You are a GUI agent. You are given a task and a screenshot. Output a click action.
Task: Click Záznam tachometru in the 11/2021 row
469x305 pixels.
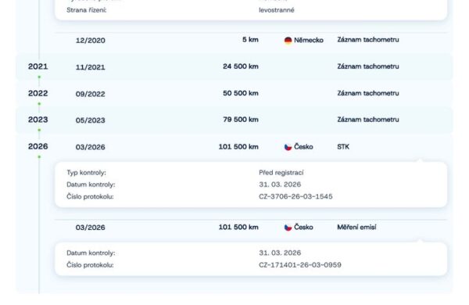coord(368,66)
